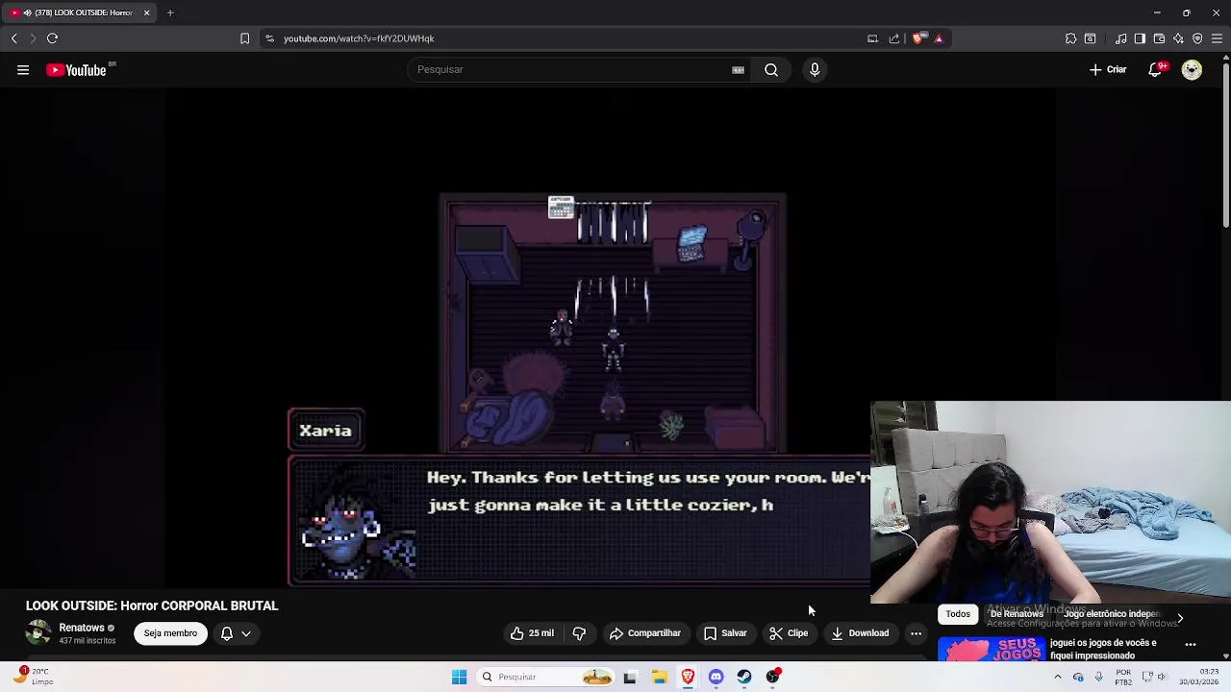Screen dimensions: 1231x692
Task: Open Steam from the taskbar
Action: 744,677
